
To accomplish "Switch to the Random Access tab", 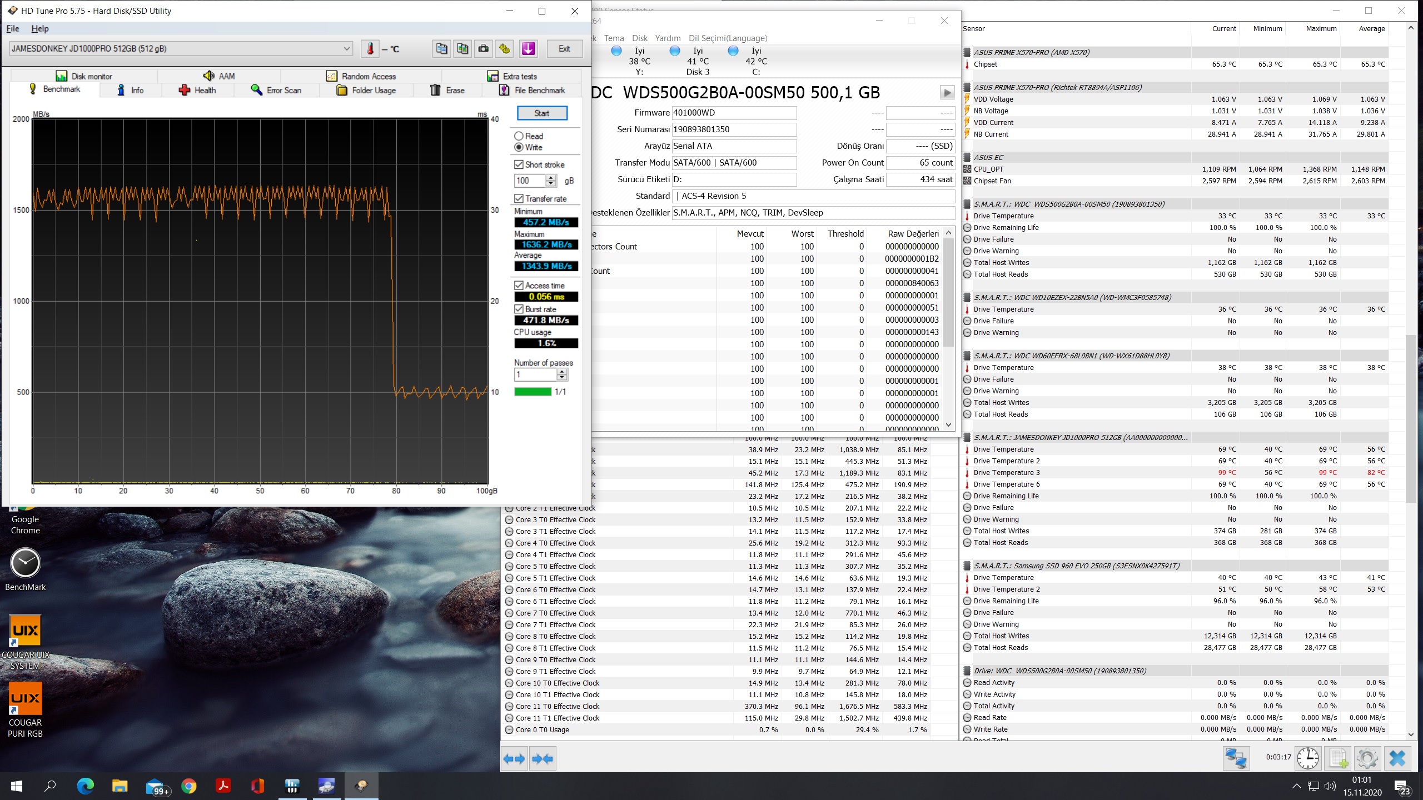I will click(361, 76).
